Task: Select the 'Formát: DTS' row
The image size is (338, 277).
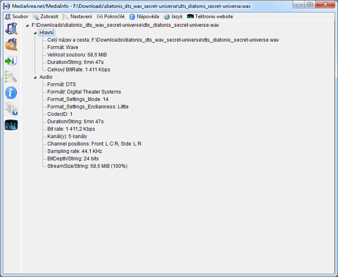Action: point(61,84)
